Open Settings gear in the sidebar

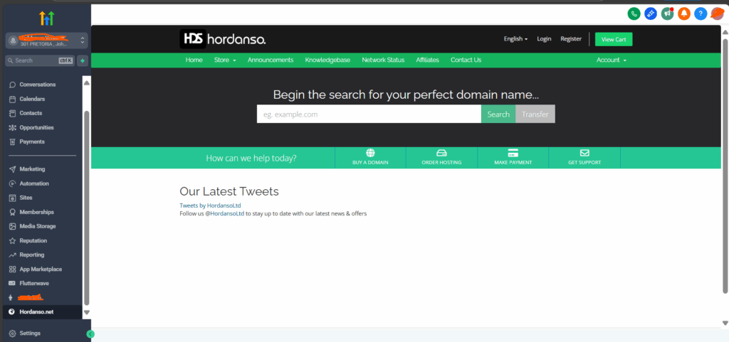coord(29,333)
